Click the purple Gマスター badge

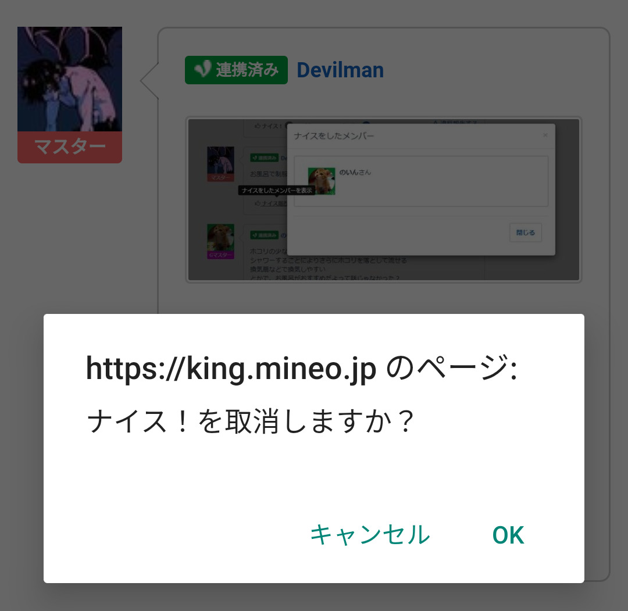coord(220,255)
